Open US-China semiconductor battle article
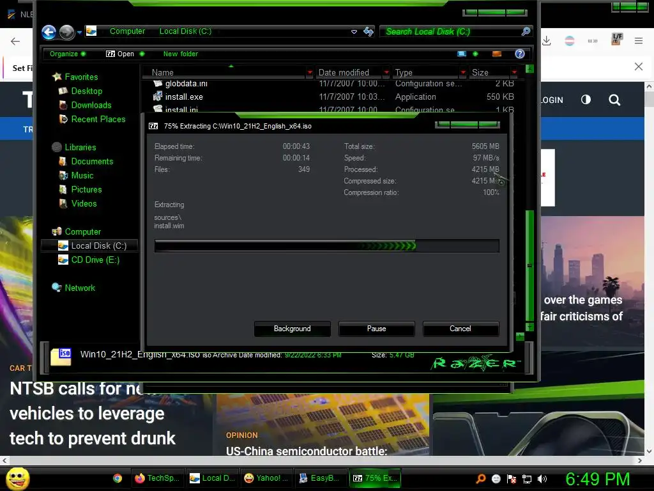 pyautogui.click(x=307, y=451)
